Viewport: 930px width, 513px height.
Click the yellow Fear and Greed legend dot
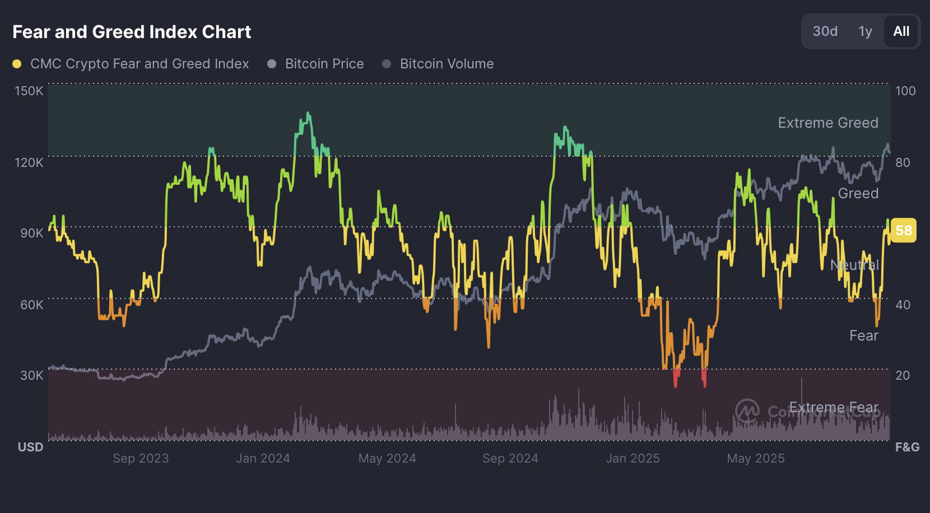coord(17,64)
